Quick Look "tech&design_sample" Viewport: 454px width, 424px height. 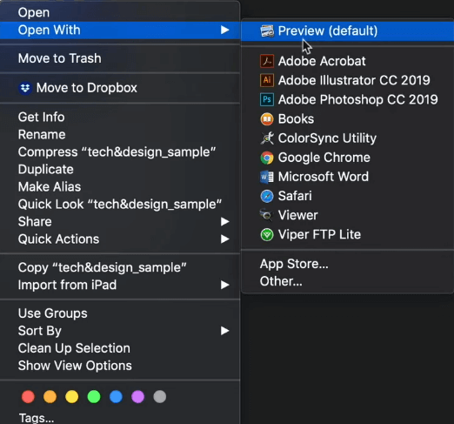120,204
